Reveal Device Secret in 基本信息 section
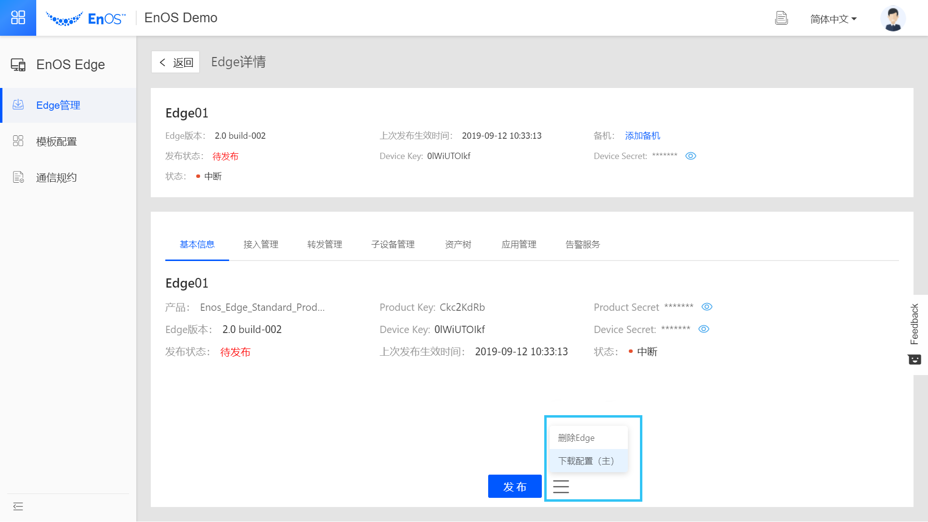This screenshot has height=522, width=928. pos(704,329)
